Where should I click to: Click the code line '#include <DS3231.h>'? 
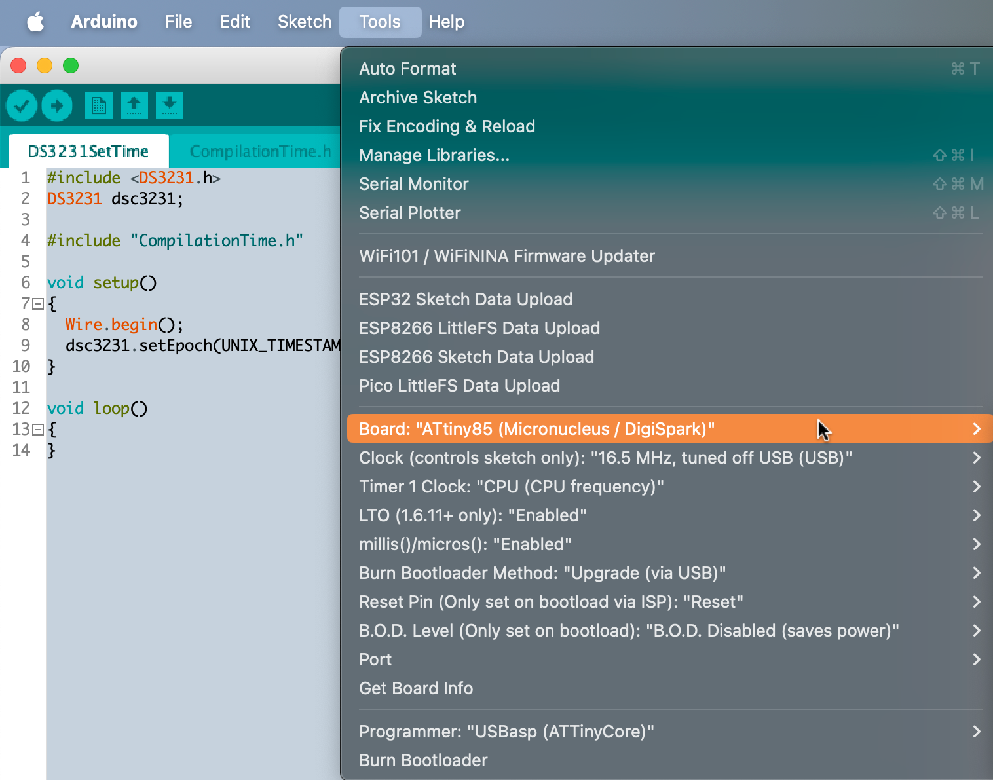(134, 178)
